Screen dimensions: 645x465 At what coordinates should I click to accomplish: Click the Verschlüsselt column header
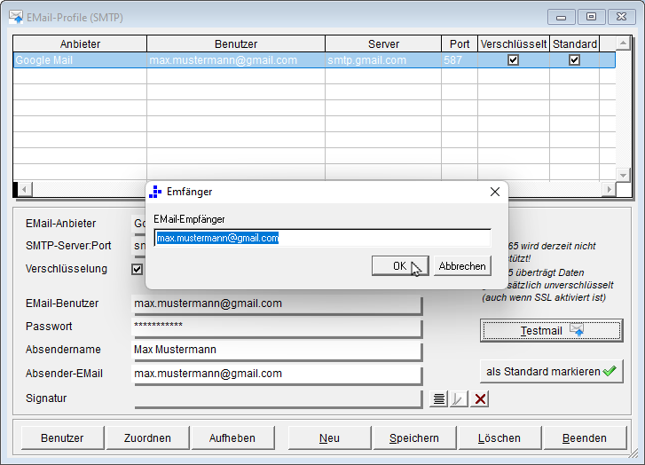[514, 43]
